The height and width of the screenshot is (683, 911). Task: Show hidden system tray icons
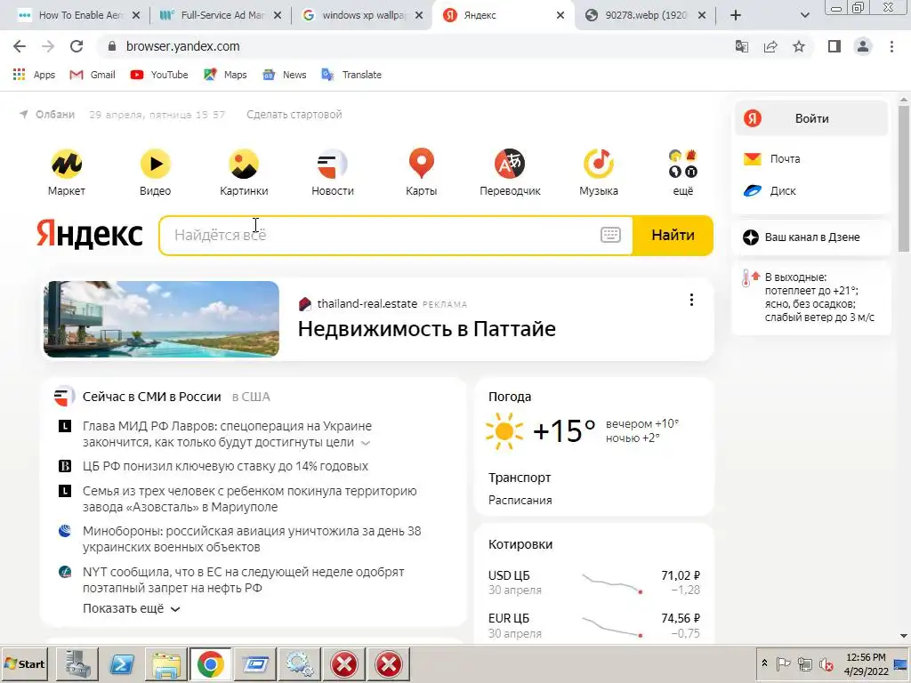(764, 663)
